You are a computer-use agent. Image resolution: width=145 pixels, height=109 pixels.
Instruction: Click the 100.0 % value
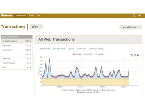pos(28,41)
